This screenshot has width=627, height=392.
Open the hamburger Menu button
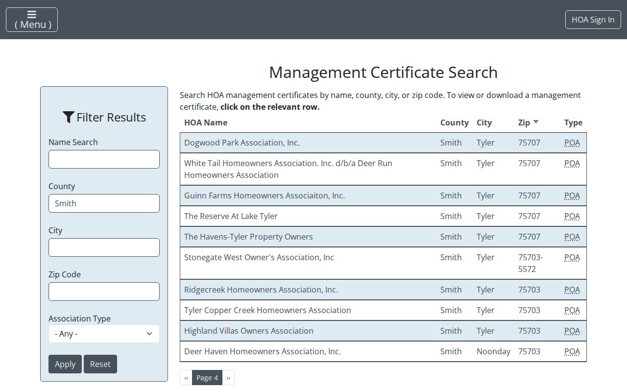pos(32,20)
